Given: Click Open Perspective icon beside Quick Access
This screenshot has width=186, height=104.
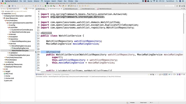Looking at the screenshot, I should [177, 6].
